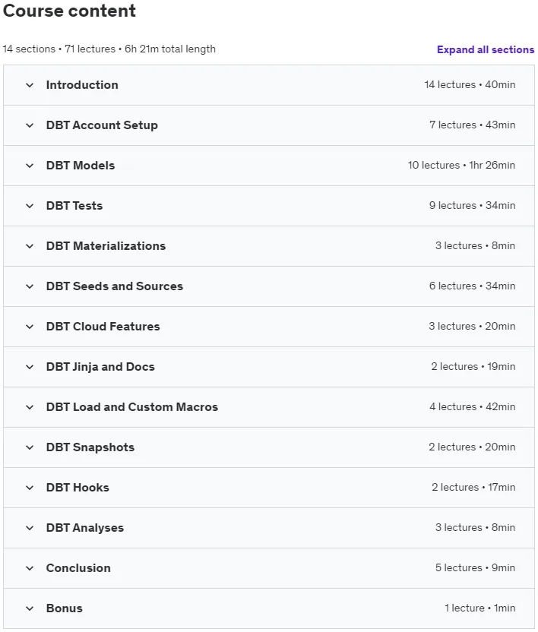This screenshot has width=538, height=632.
Task: Expand DBT Jinja and Docs chevron
Action: click(x=30, y=367)
